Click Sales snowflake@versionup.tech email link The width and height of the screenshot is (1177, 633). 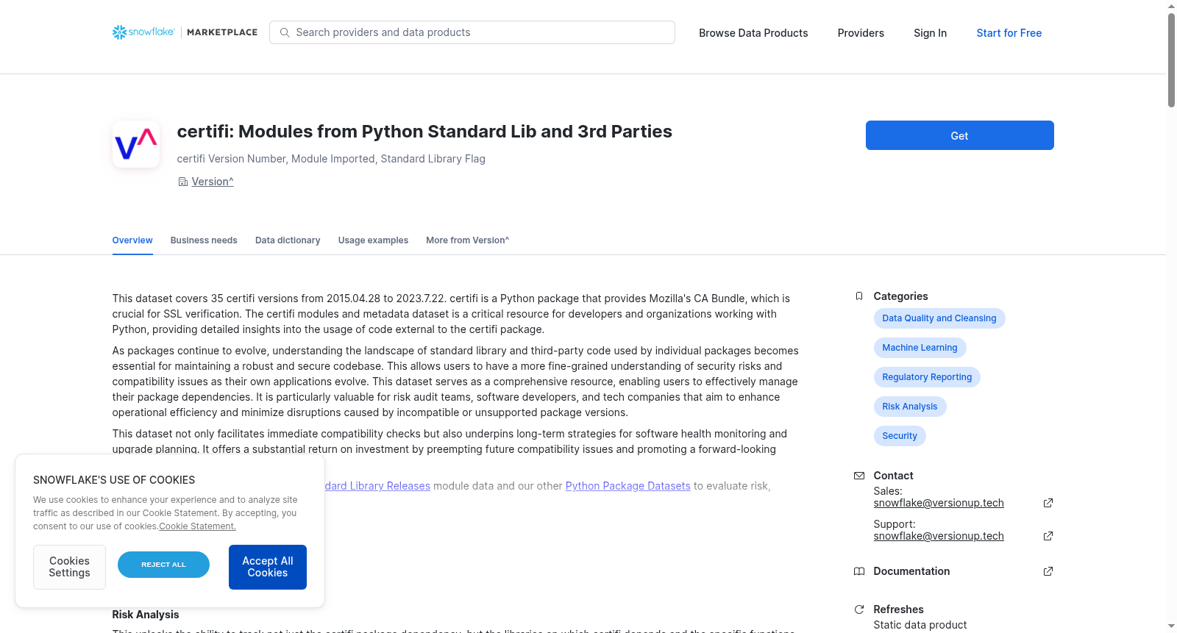(x=939, y=503)
